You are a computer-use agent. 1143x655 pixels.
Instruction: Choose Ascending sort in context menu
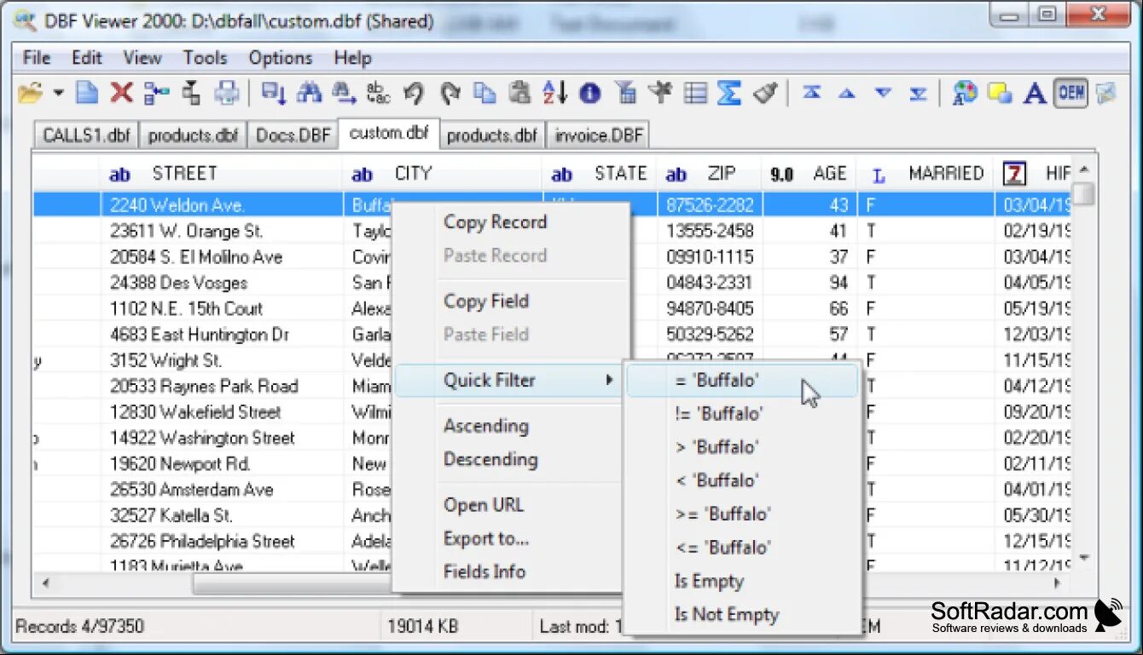click(485, 426)
